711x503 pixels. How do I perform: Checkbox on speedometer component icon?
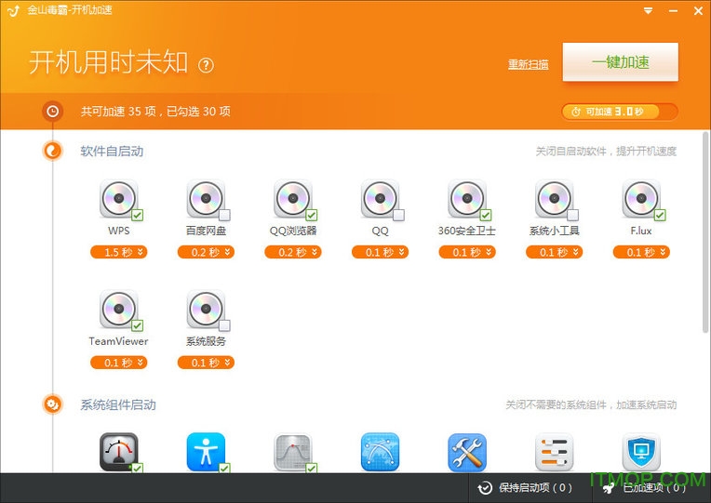coord(138,468)
